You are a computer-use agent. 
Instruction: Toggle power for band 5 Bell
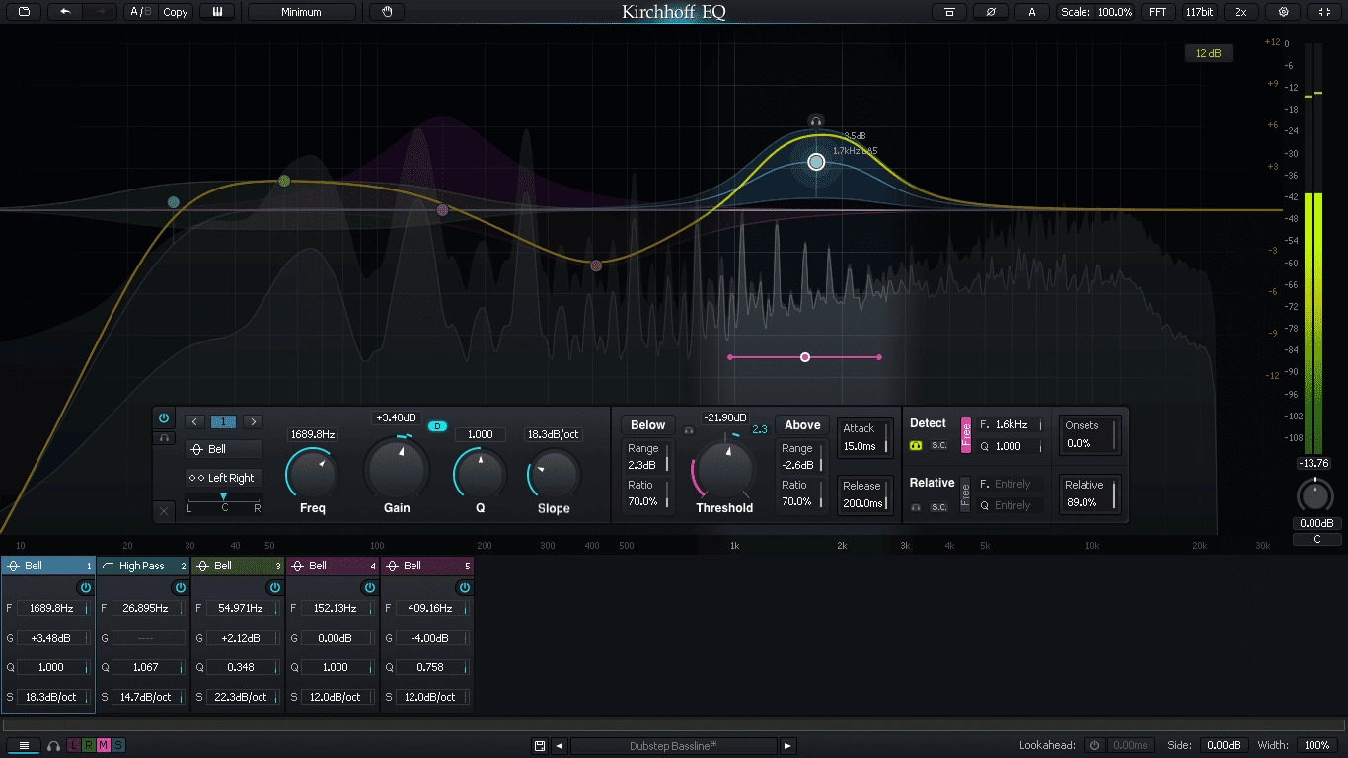coord(464,587)
